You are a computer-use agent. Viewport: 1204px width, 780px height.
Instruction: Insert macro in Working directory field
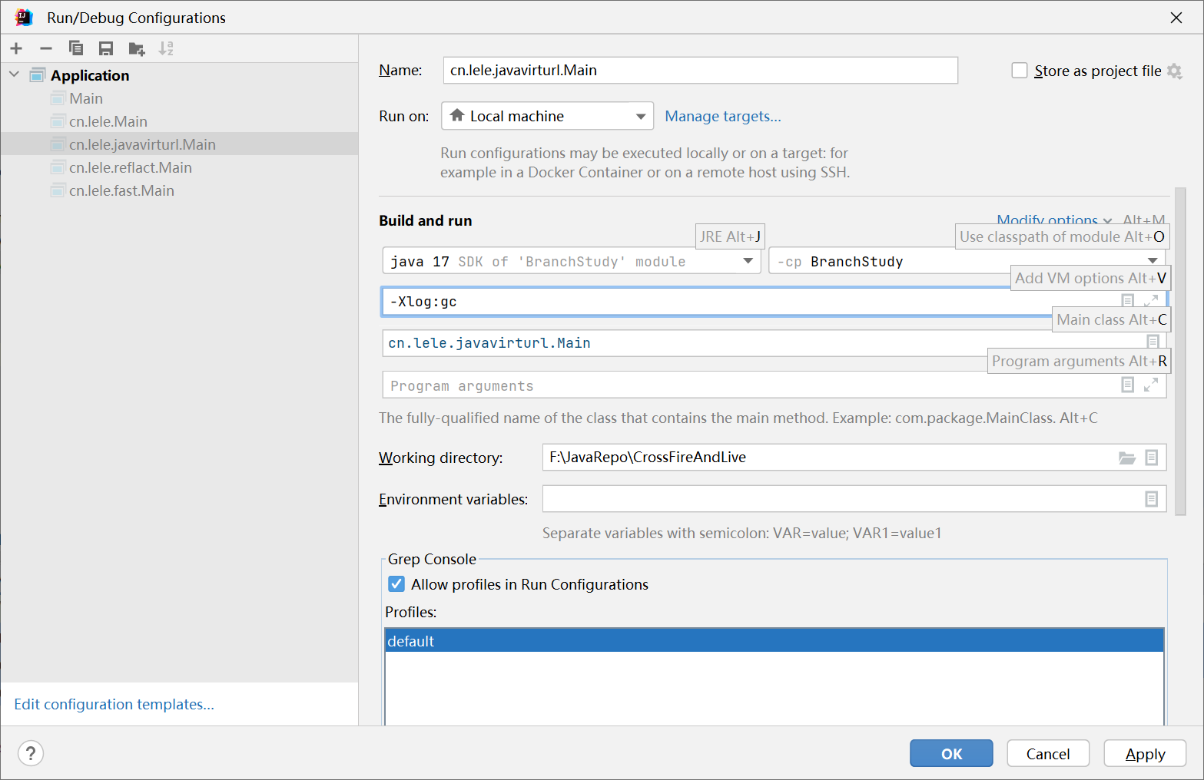point(1151,458)
